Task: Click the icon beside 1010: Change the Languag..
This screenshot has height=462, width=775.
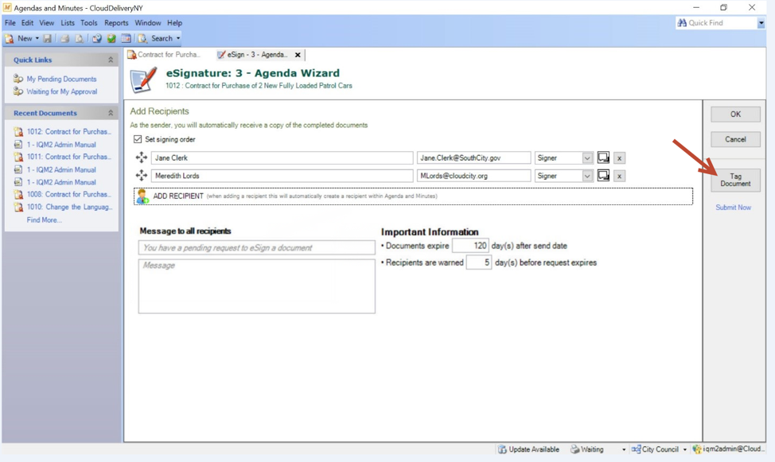Action: click(18, 207)
